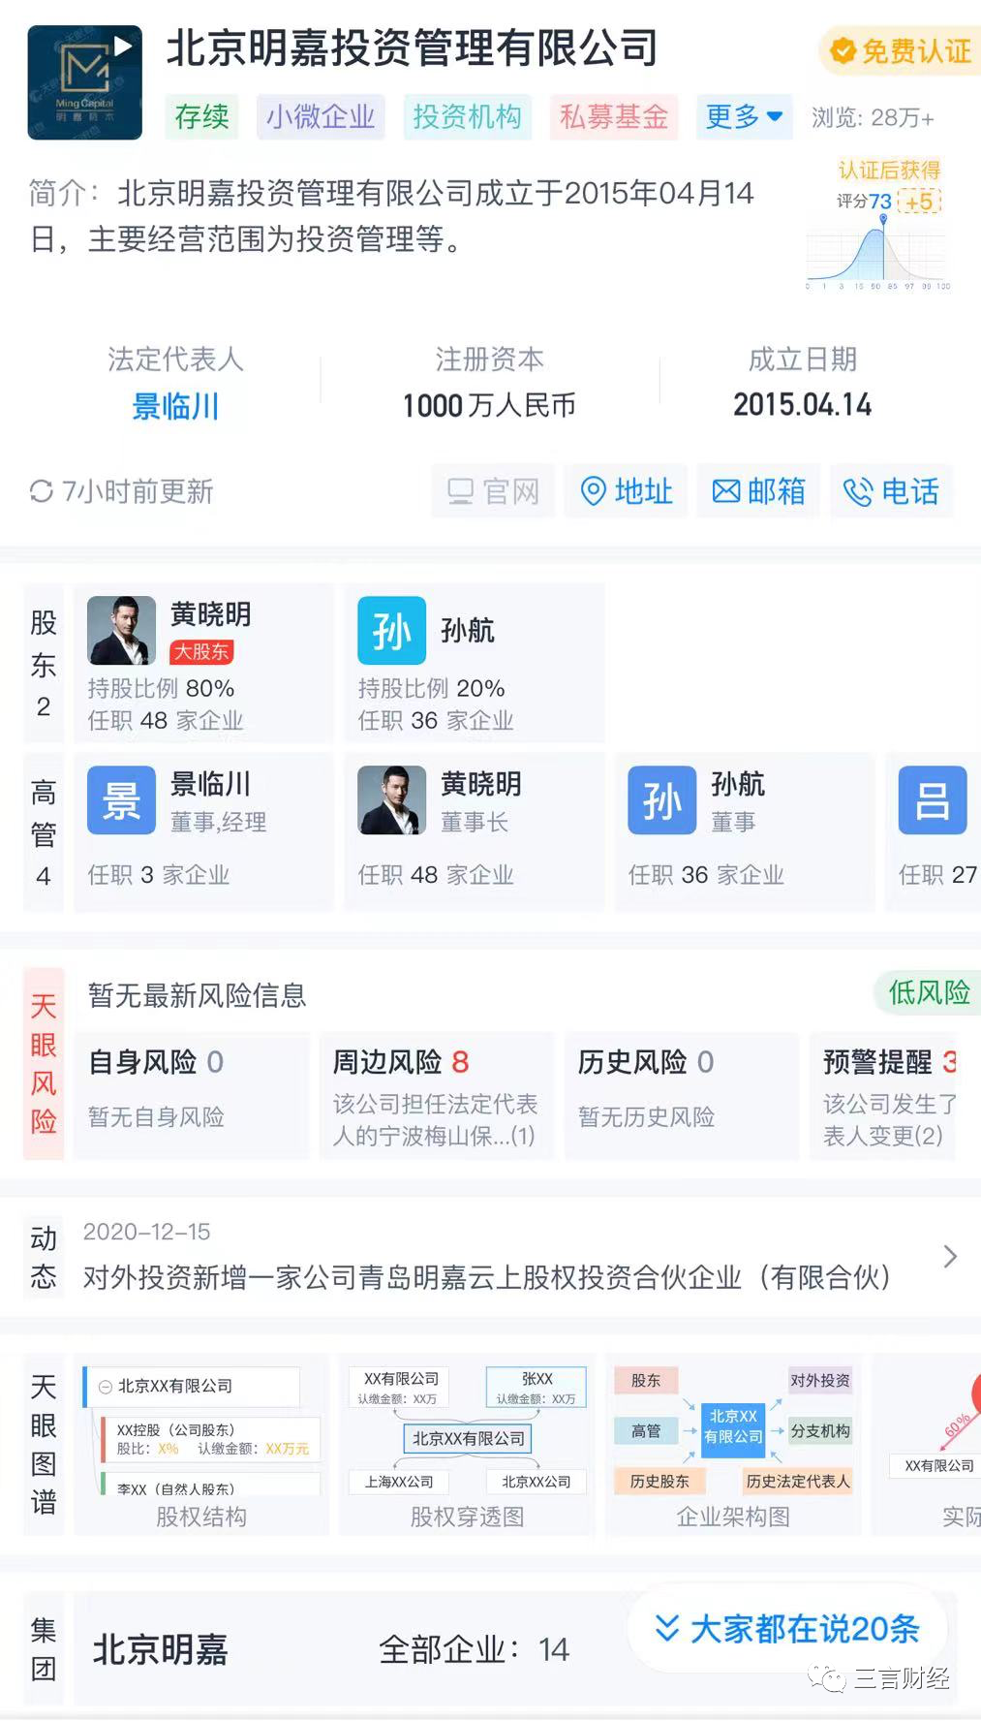The height and width of the screenshot is (1721, 981).
Task: Click the blue 吕 avatar icon
Action: pos(932,800)
